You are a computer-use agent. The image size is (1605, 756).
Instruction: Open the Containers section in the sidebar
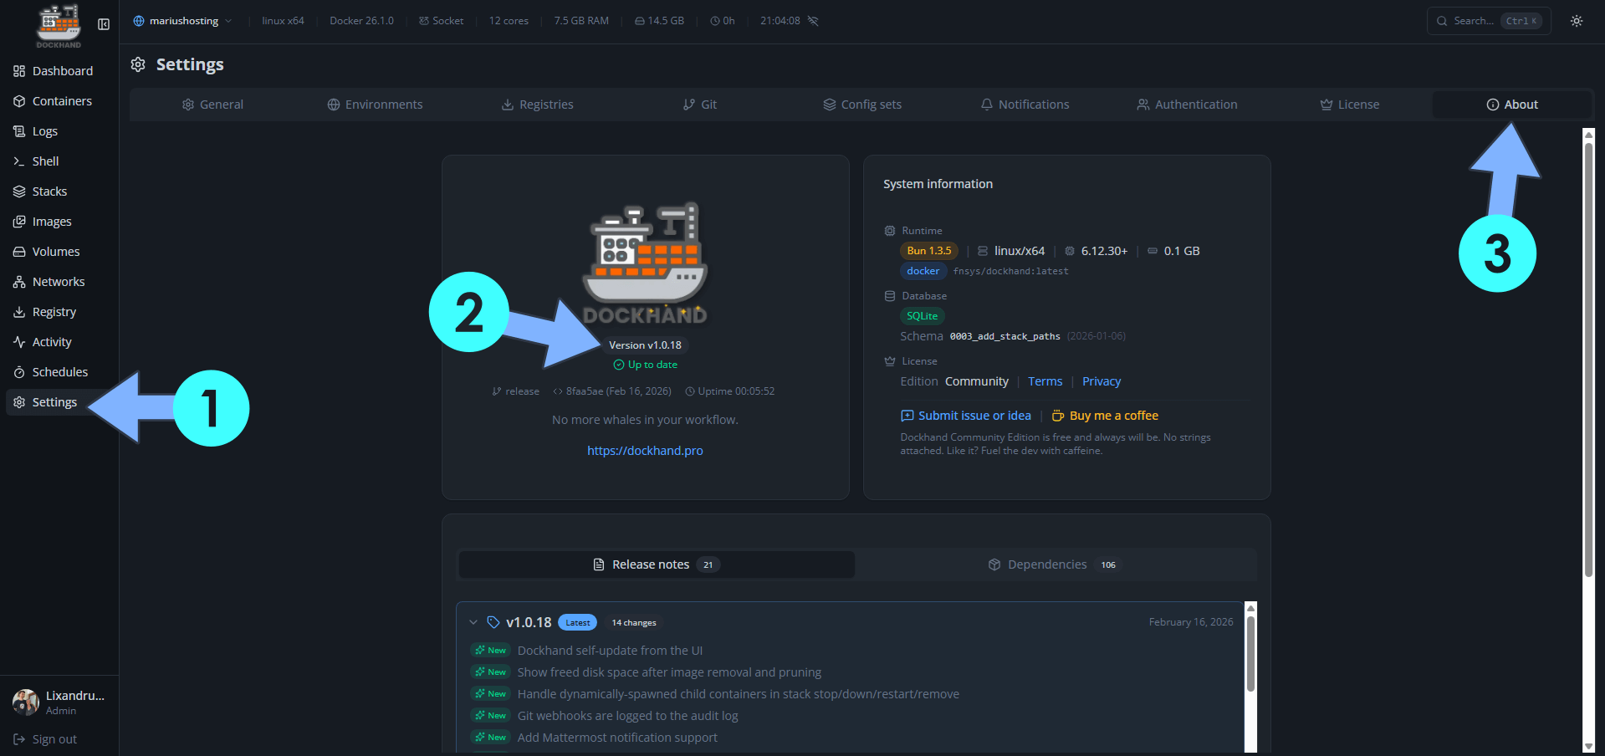click(61, 100)
